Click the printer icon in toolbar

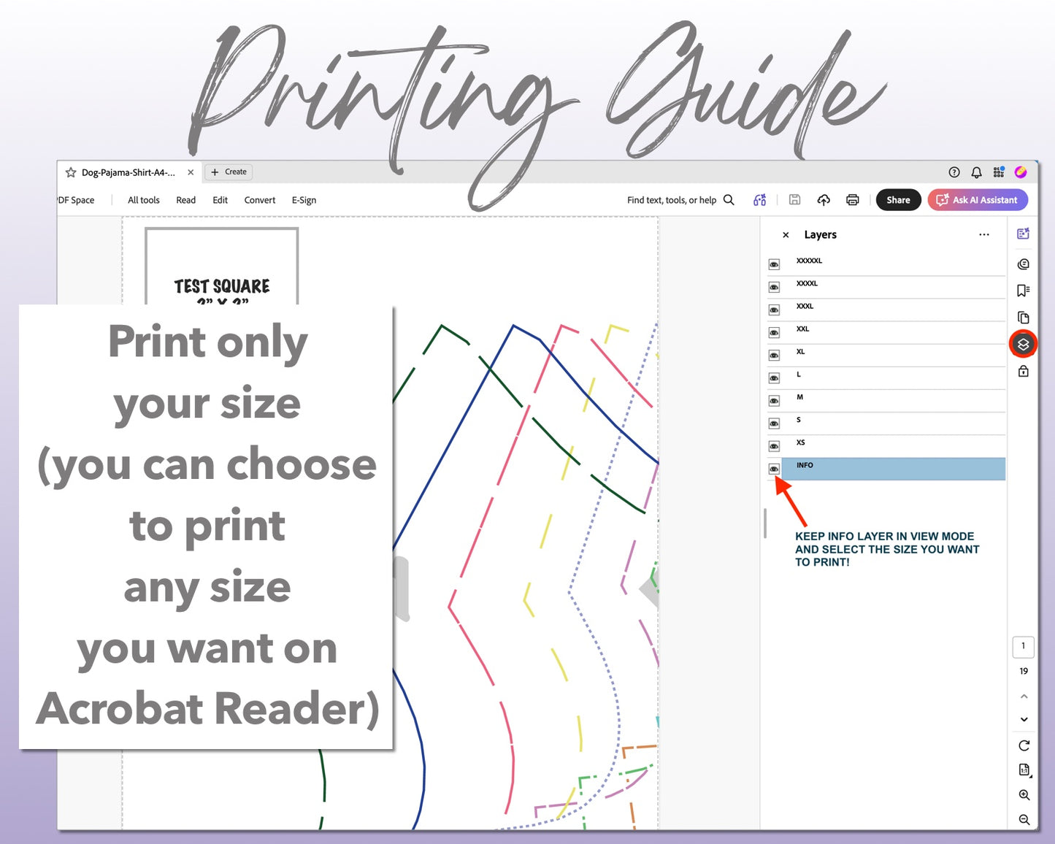point(852,200)
